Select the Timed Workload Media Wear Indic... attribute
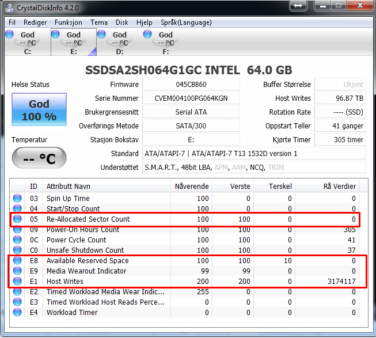This screenshot has height=338, width=376. pos(105,292)
